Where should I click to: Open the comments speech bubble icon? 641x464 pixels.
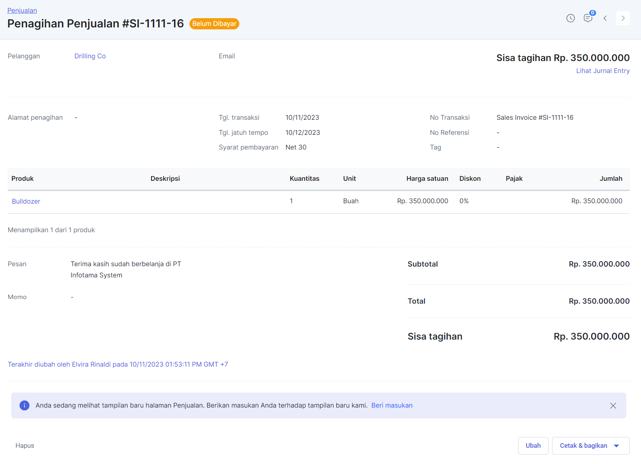[x=588, y=18]
